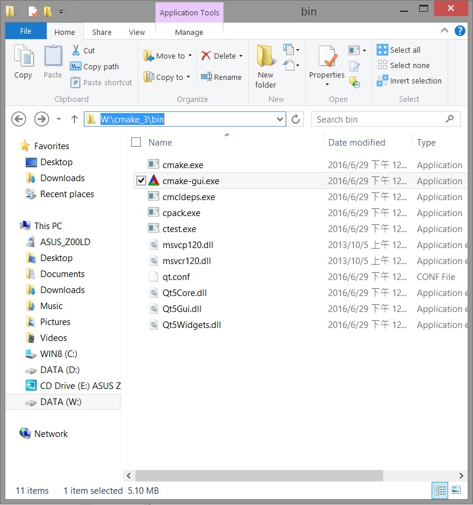The image size is (473, 505).
Task: Click Paste shortcut in the ribbon
Action: 101,82
